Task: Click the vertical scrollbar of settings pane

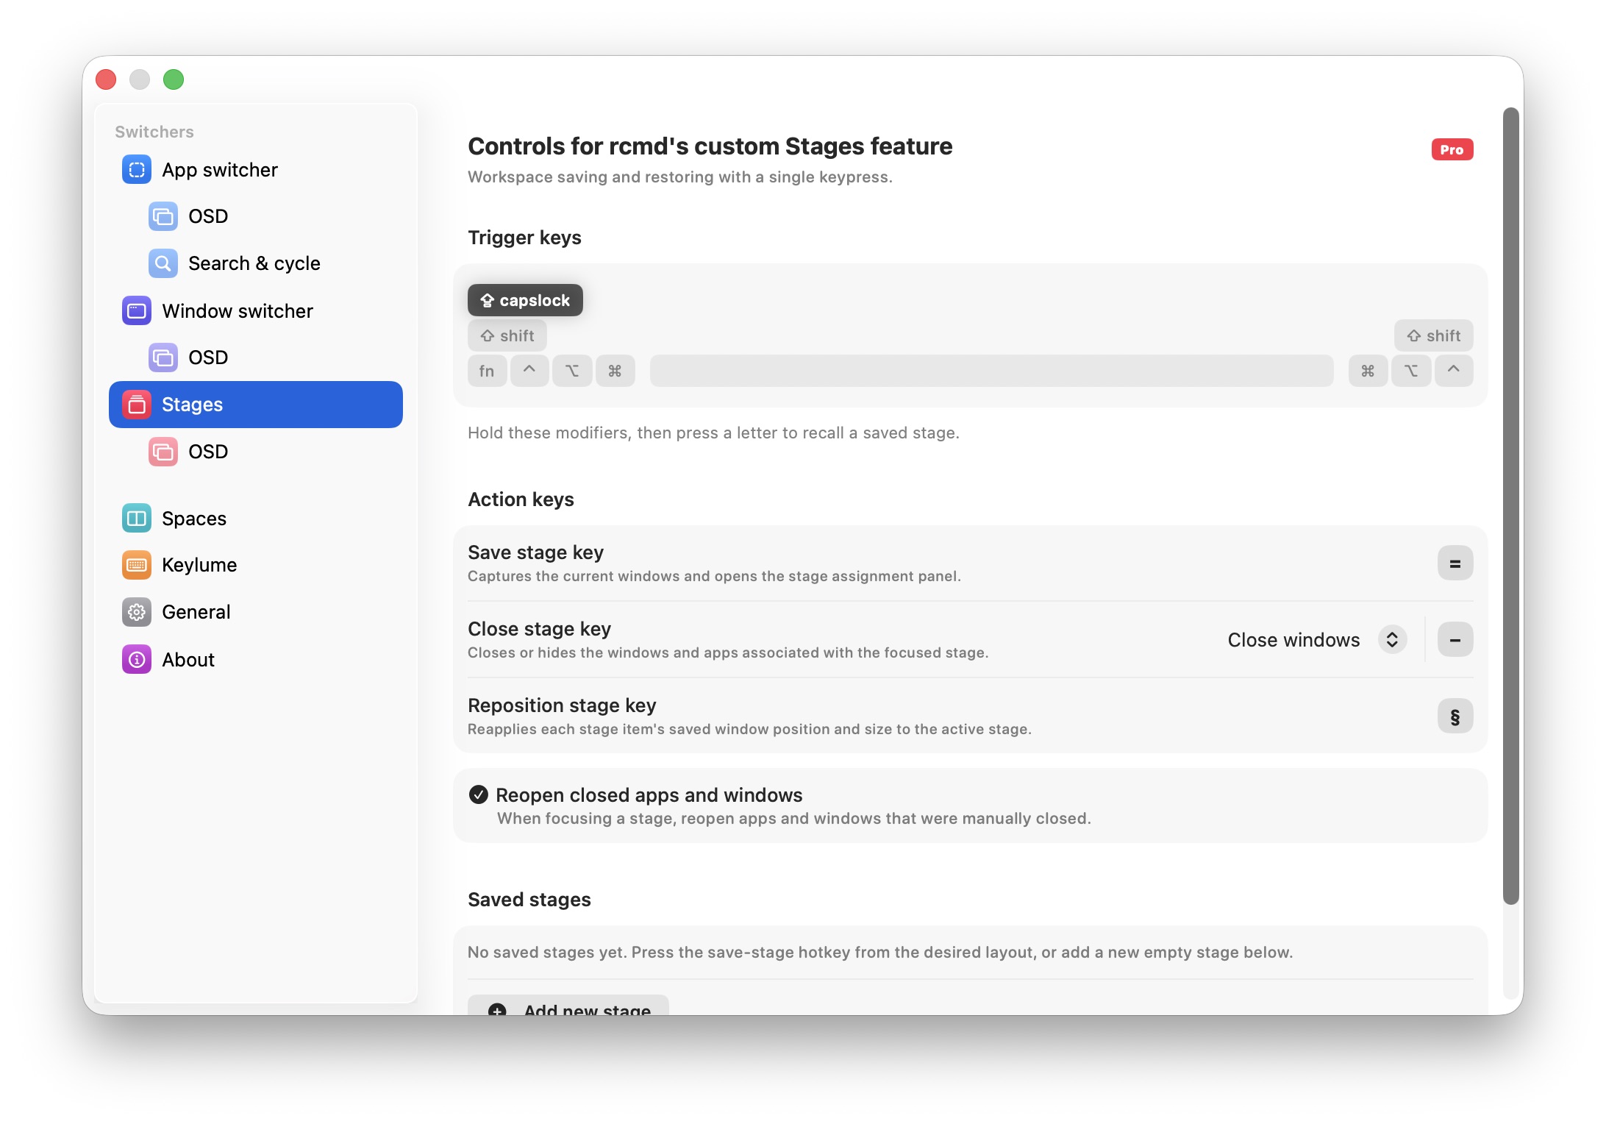Action: click(x=1510, y=506)
